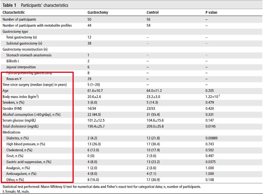Image resolution: width=263 pixels, height=194 pixels.
Task: Select the 'Body mass index (kg/m²)' label
Action: [x=21, y=97]
